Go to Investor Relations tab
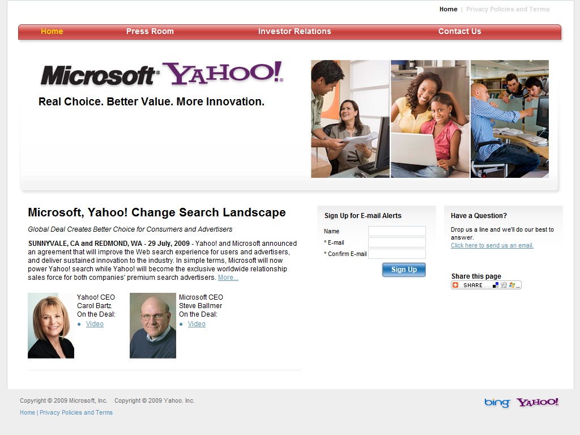 [295, 32]
